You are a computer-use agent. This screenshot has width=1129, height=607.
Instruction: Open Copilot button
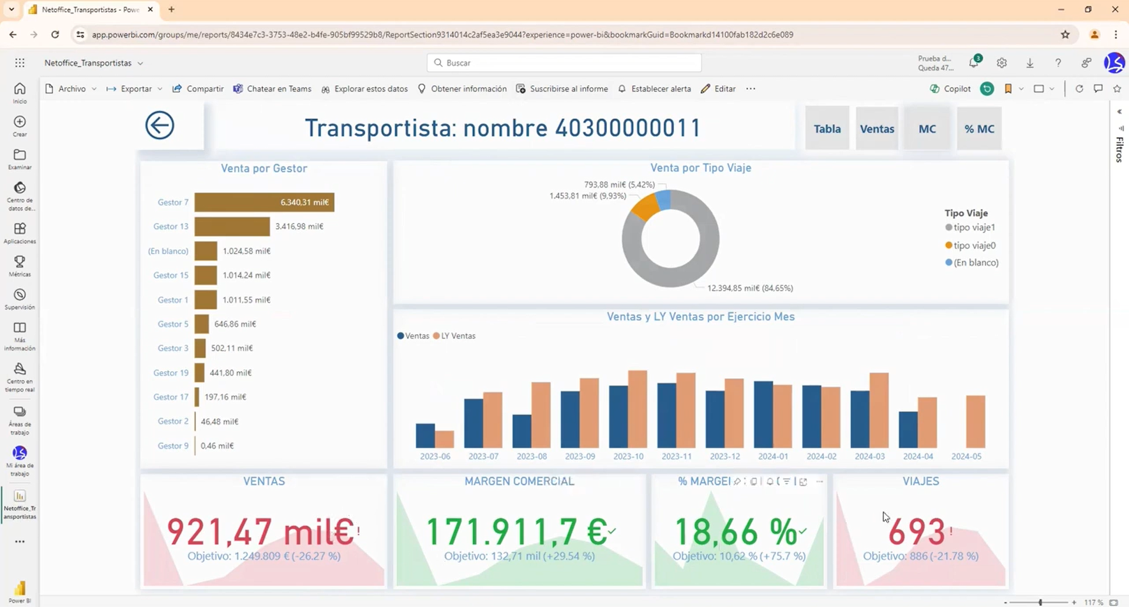[x=950, y=89]
